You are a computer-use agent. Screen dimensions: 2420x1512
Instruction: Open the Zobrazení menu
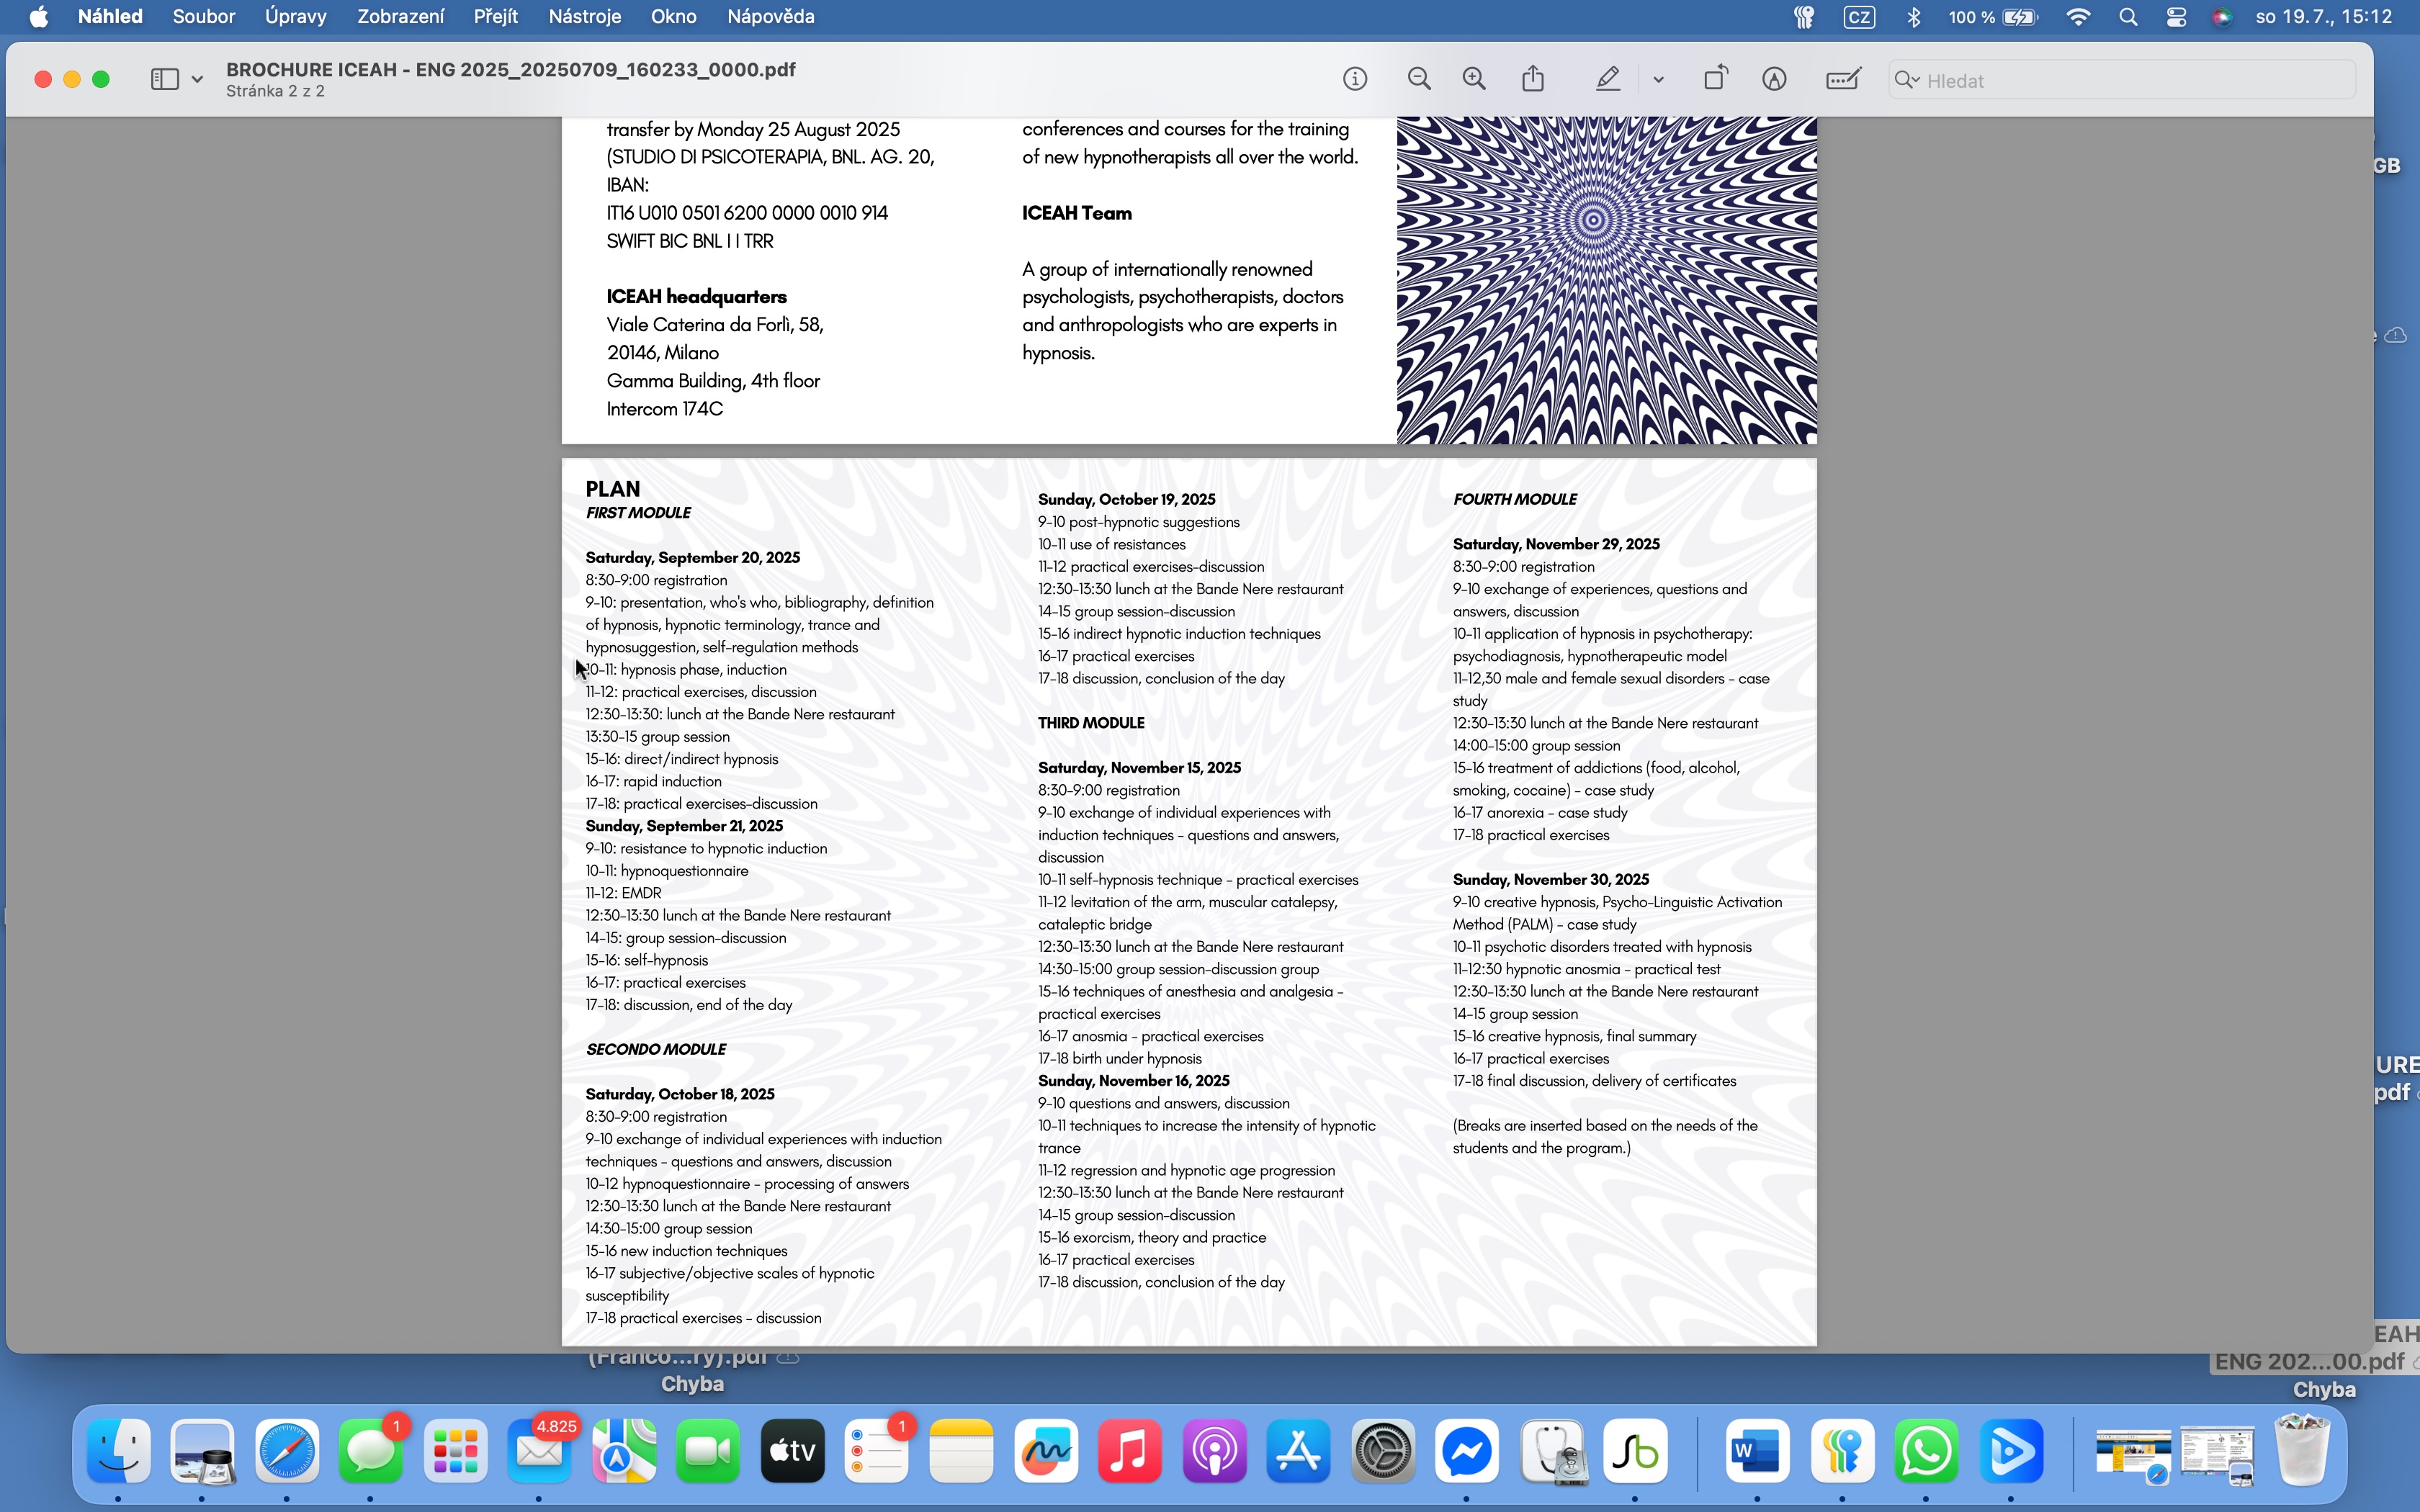coord(401,17)
